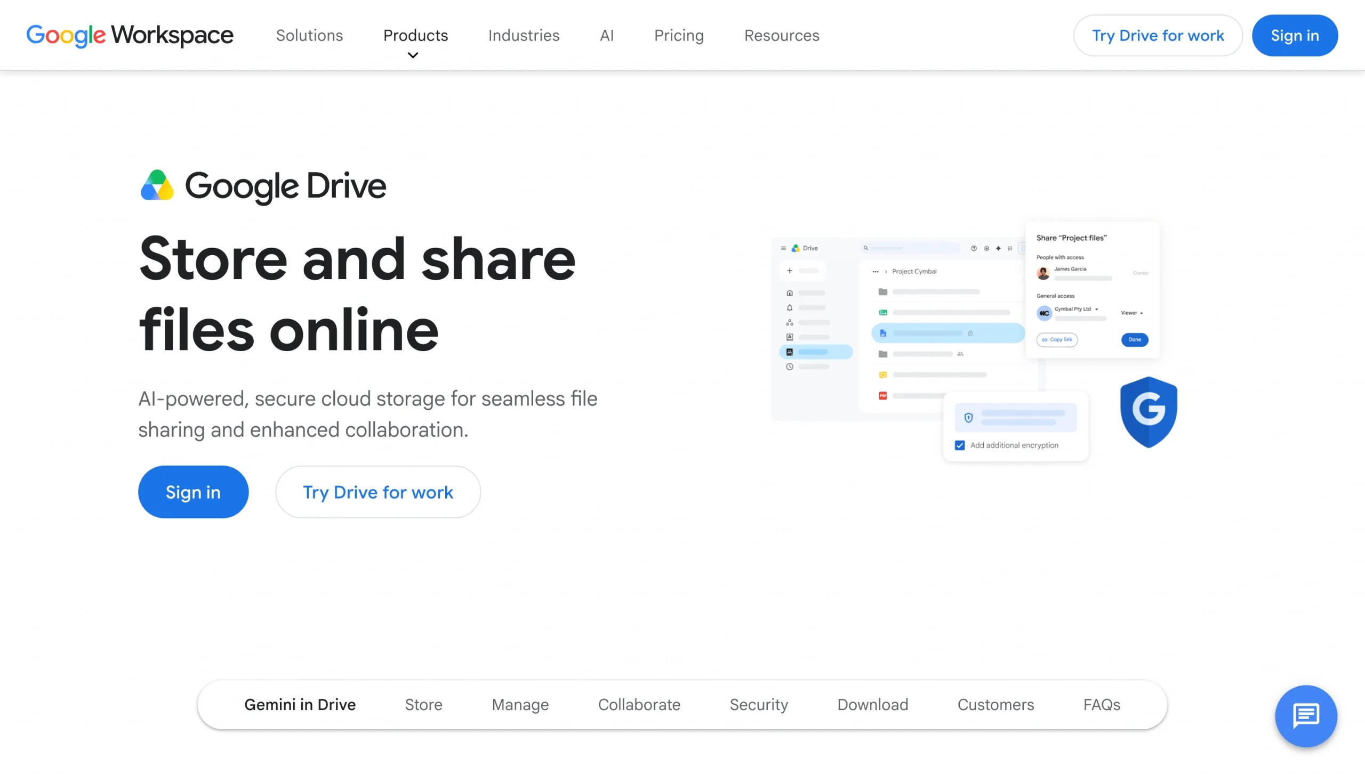Click the Gemini sparkle icon in the illustration

tap(998, 248)
